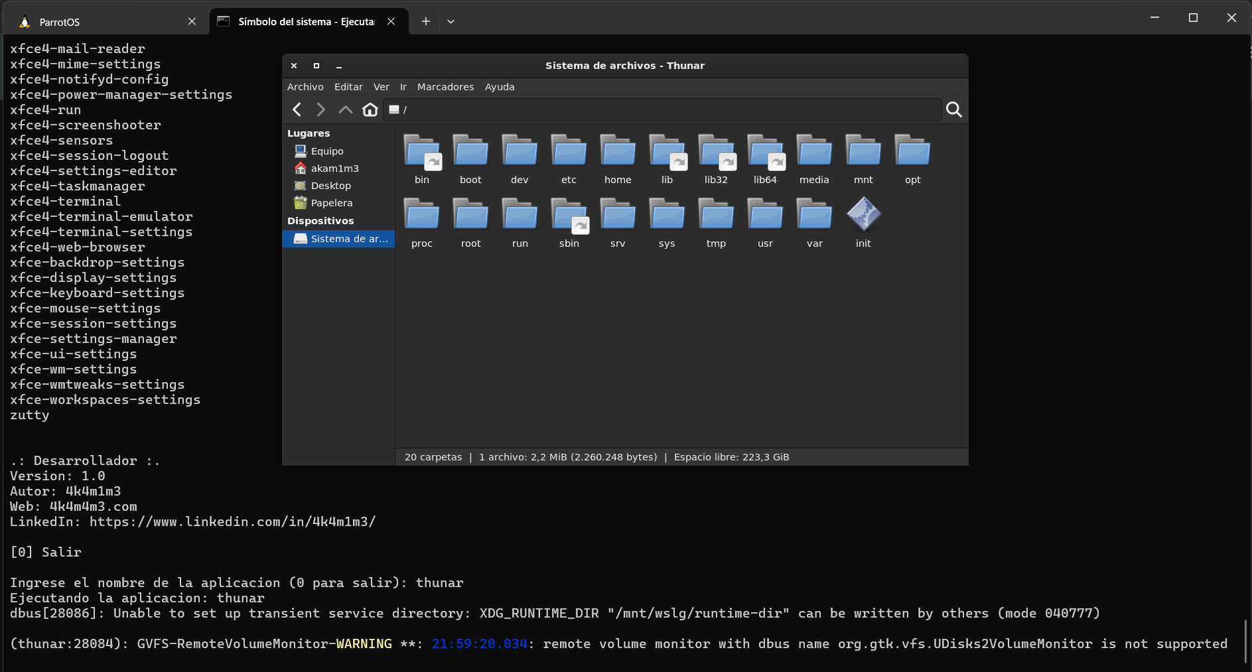The height and width of the screenshot is (672, 1252).
Task: Select the root folder
Action: click(x=471, y=224)
